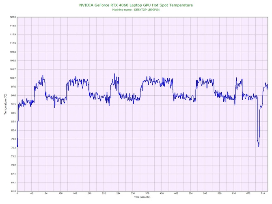Click the 112.9 y-axis value
The height and width of the screenshot is (204, 272).
[13, 43]
